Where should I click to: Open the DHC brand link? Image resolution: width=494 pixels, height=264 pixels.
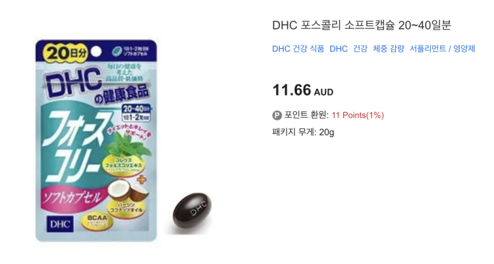pyautogui.click(x=339, y=49)
